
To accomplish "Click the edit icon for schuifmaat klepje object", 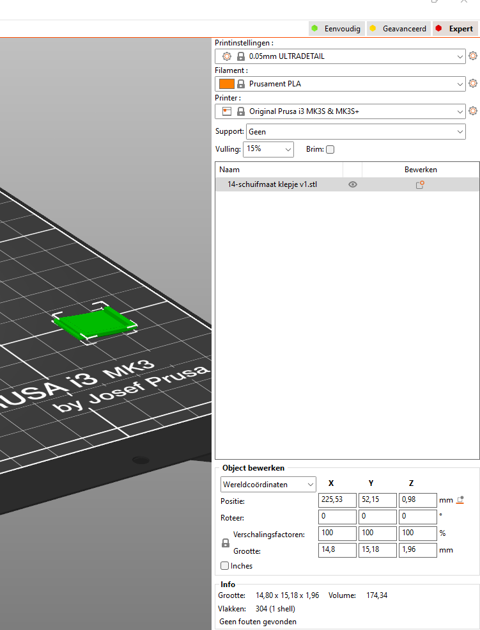I will point(420,184).
